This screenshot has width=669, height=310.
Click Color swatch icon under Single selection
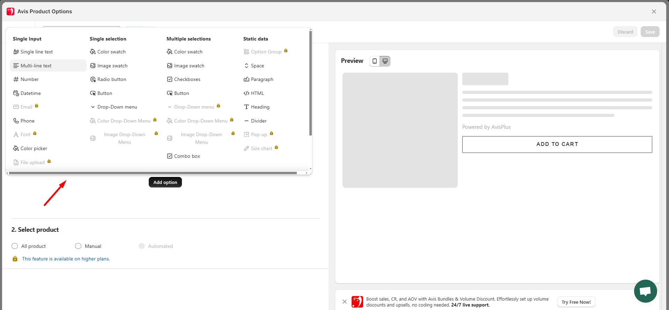point(93,52)
